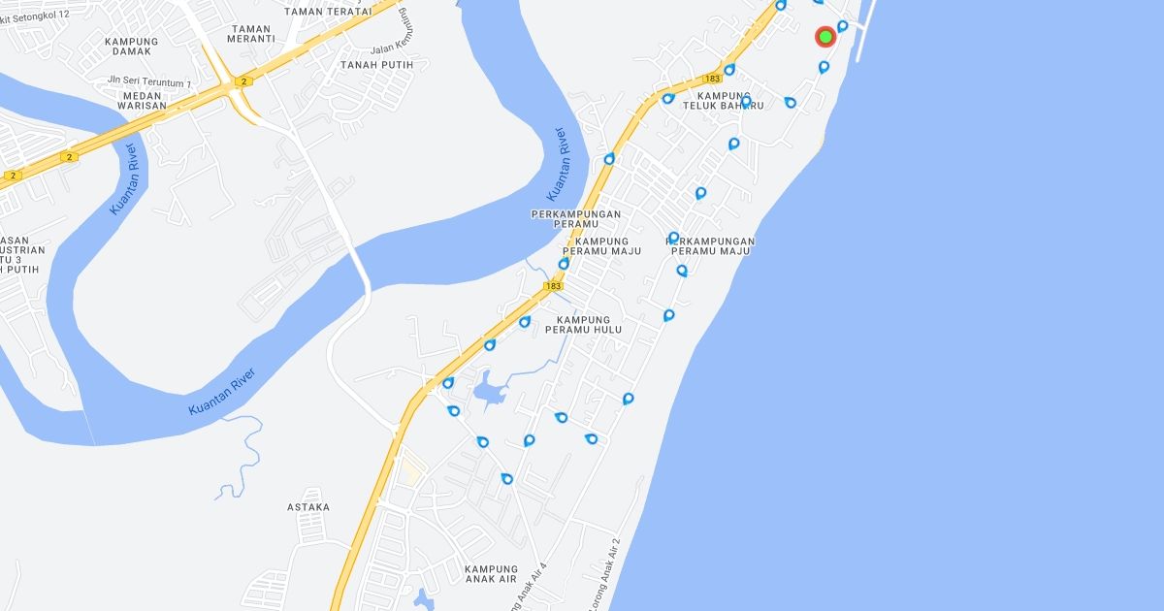Click the marker beside the pier near the green dot
This screenshot has height=611, width=1164.
tap(842, 26)
